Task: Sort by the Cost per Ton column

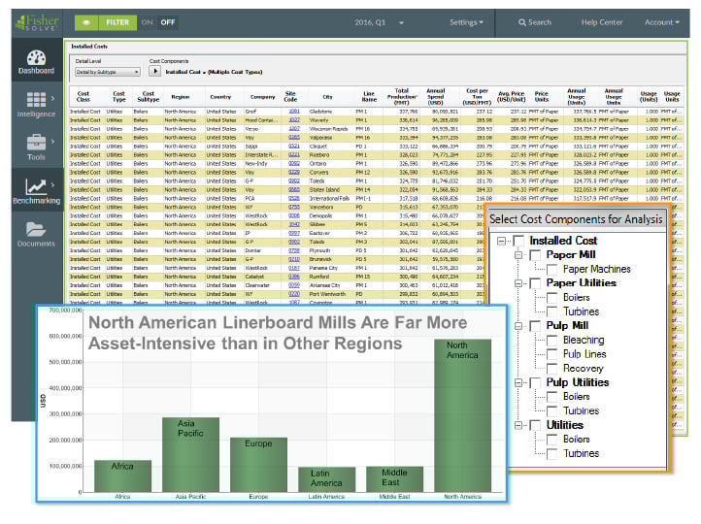Action: tap(477, 96)
